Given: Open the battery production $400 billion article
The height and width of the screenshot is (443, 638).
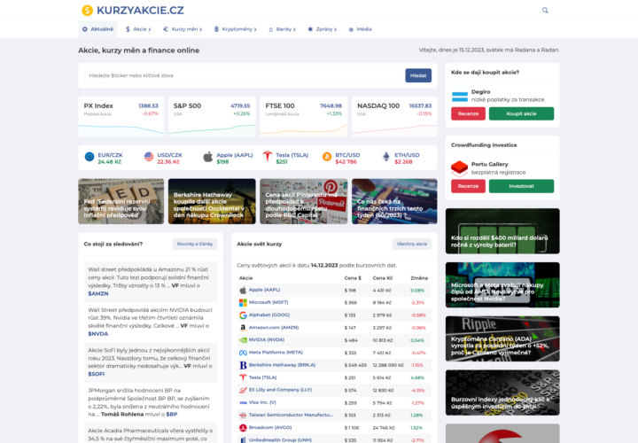Looking at the screenshot, I should tap(502, 231).
